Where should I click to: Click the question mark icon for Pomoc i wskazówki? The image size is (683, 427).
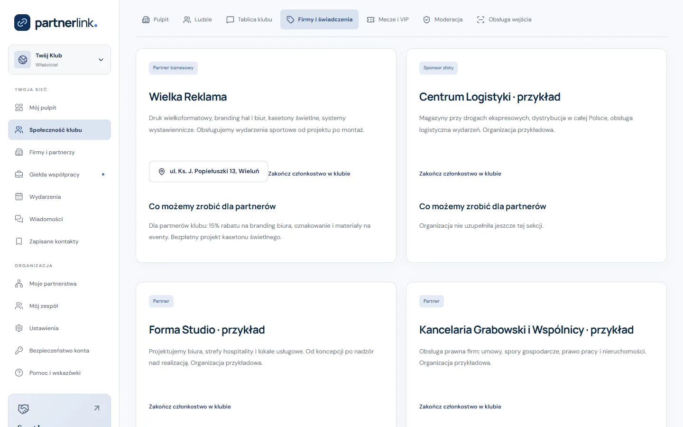click(19, 373)
